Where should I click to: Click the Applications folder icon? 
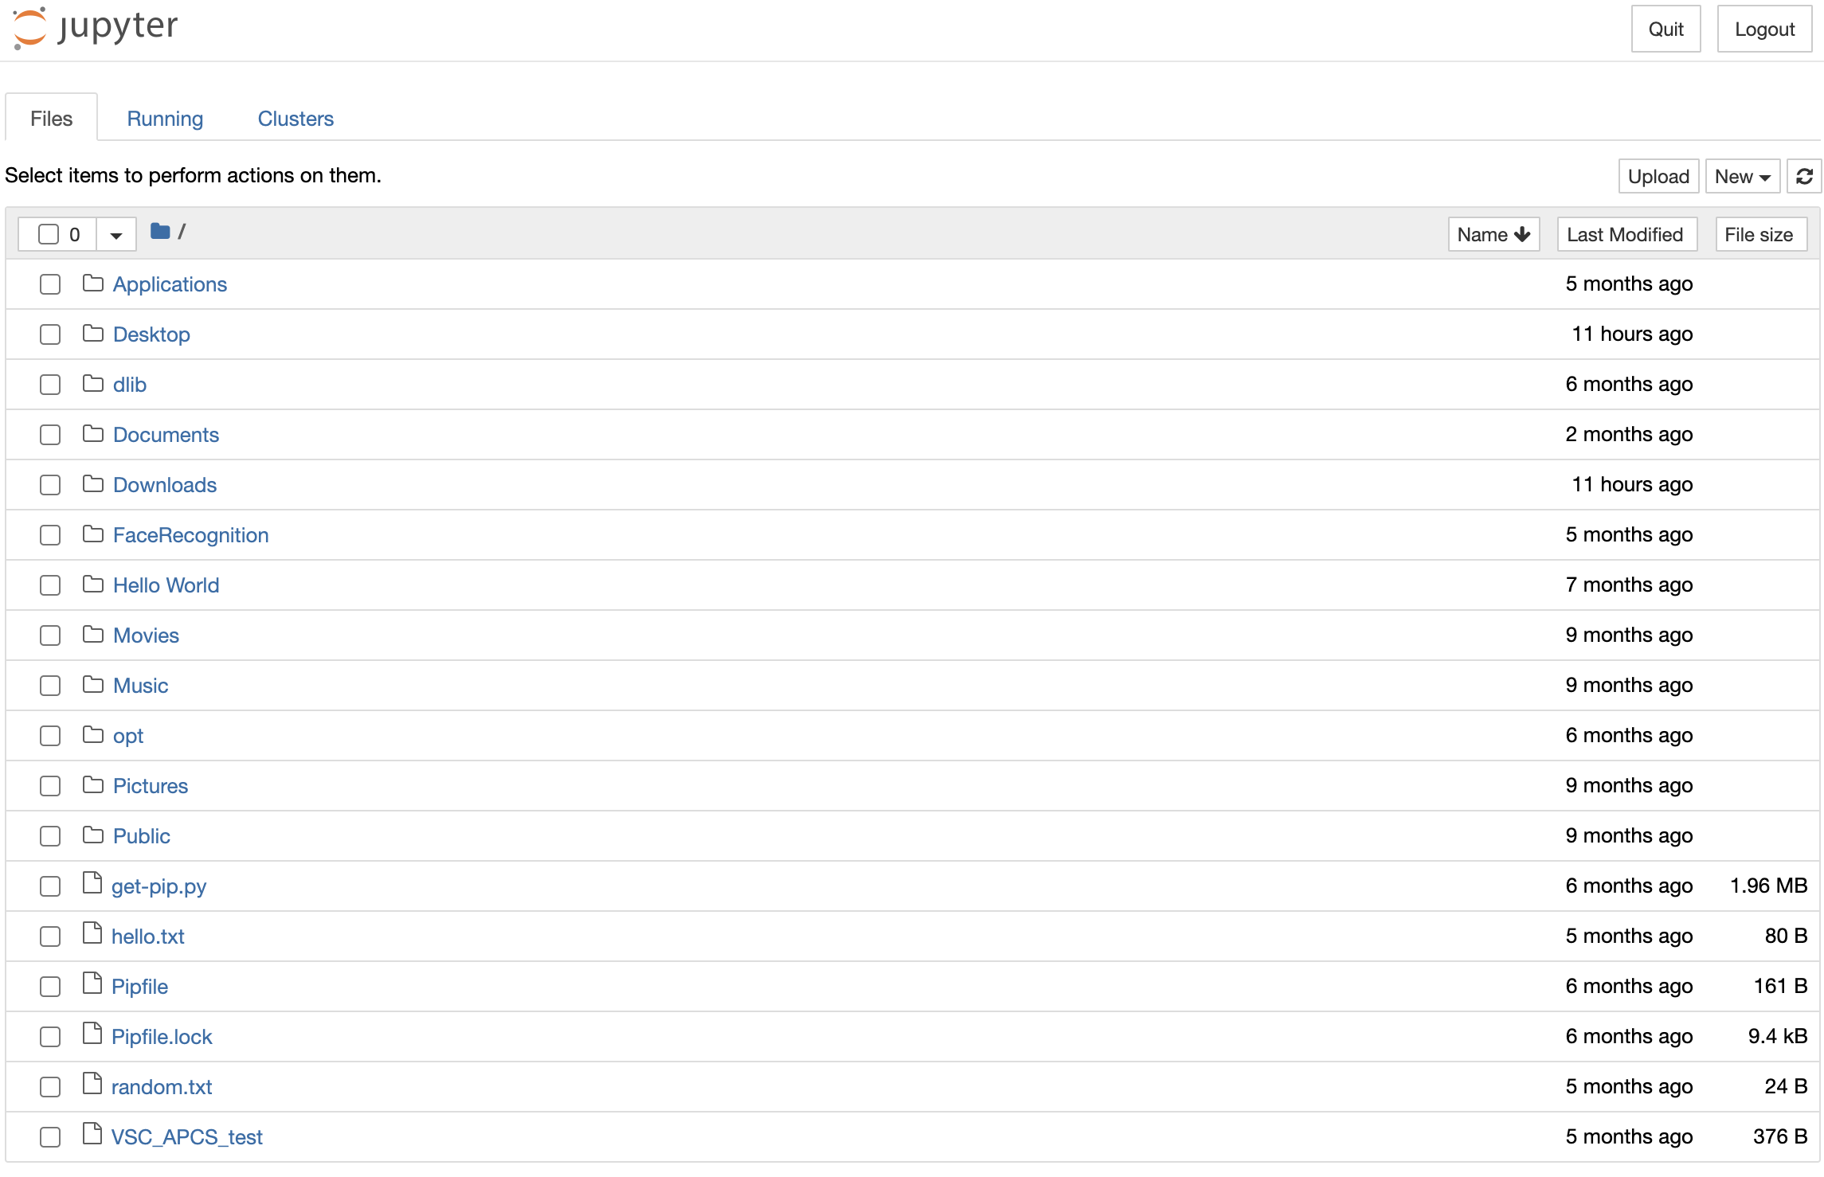click(93, 283)
